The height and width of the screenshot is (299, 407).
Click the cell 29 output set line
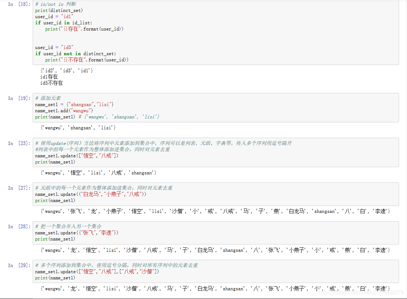(215, 288)
